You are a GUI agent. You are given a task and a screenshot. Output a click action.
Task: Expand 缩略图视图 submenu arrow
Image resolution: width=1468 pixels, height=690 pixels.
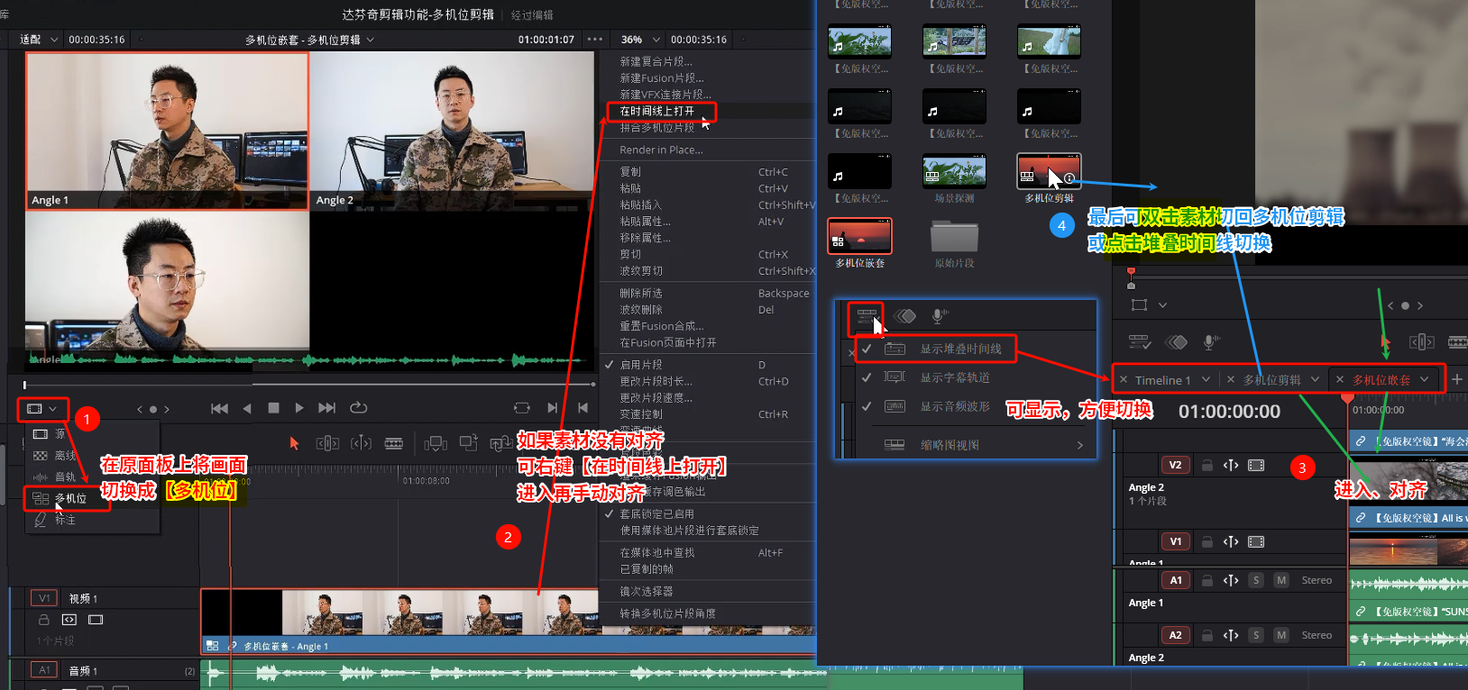1080,445
